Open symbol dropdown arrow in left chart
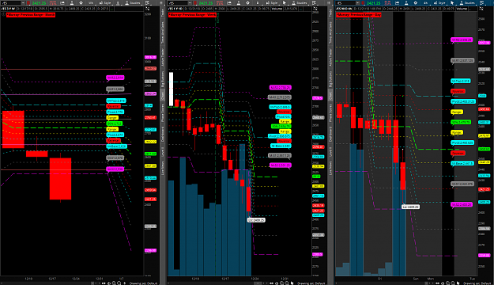The height and width of the screenshot is (285, 494). 23,3
